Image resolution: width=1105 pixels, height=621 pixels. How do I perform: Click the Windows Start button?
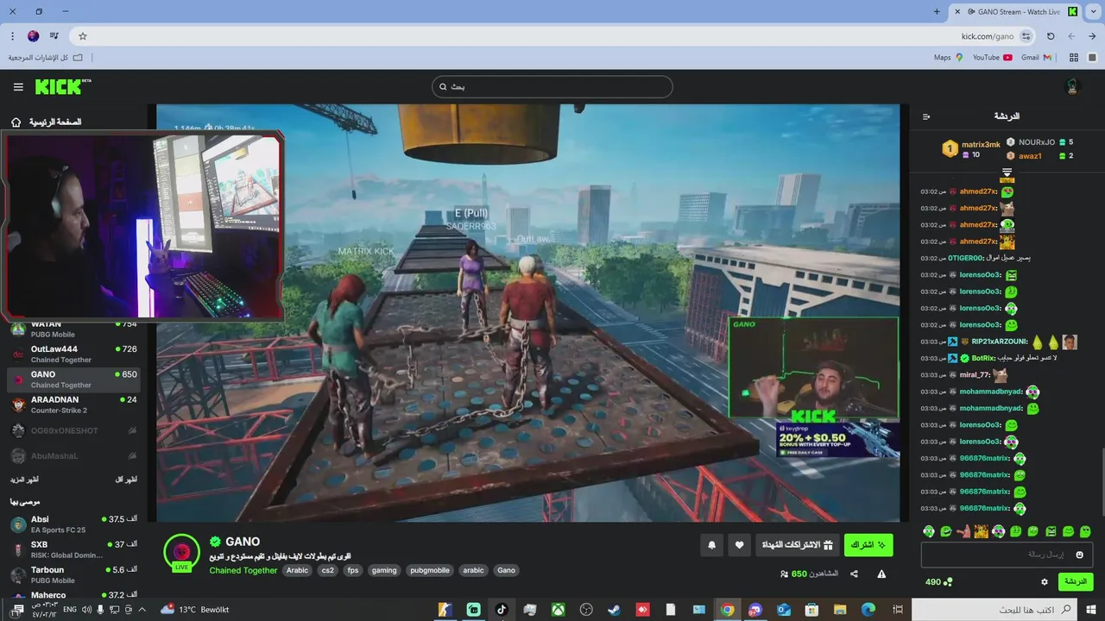(1090, 610)
